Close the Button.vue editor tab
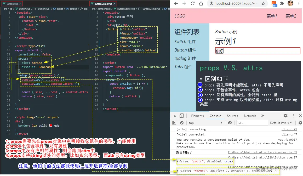 pos(20,4)
